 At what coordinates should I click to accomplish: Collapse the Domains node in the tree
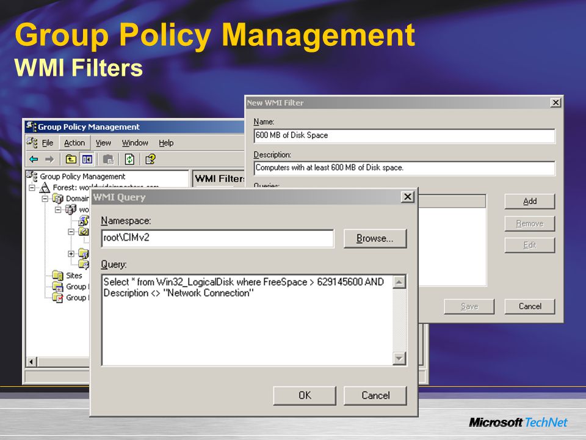[x=45, y=199]
